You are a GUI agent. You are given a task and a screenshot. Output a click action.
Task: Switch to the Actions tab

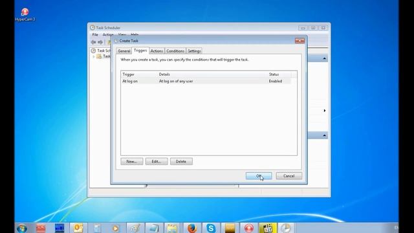click(157, 51)
